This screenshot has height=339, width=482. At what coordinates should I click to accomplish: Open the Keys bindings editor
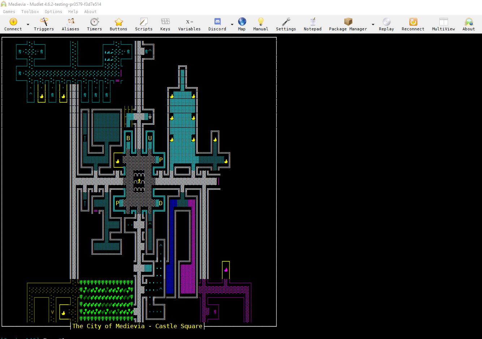(x=165, y=24)
